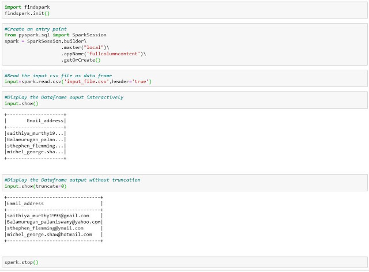Screen dimensions: 369x272
Task: Select the '#Display the Dataframe output without truncation' comment
Action: 72,180
